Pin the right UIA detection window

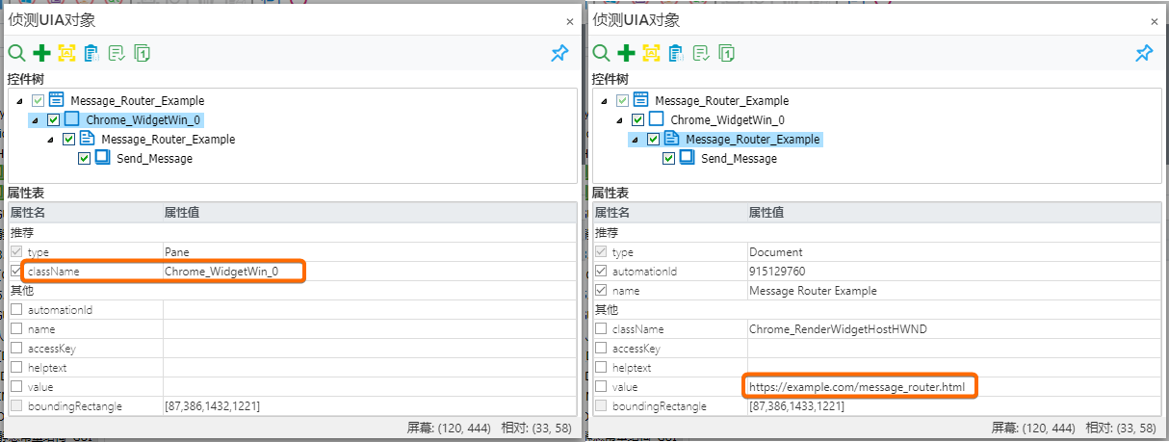1144,54
